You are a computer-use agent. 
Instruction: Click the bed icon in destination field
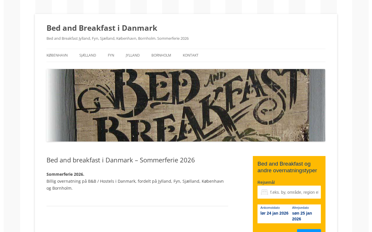264,192
